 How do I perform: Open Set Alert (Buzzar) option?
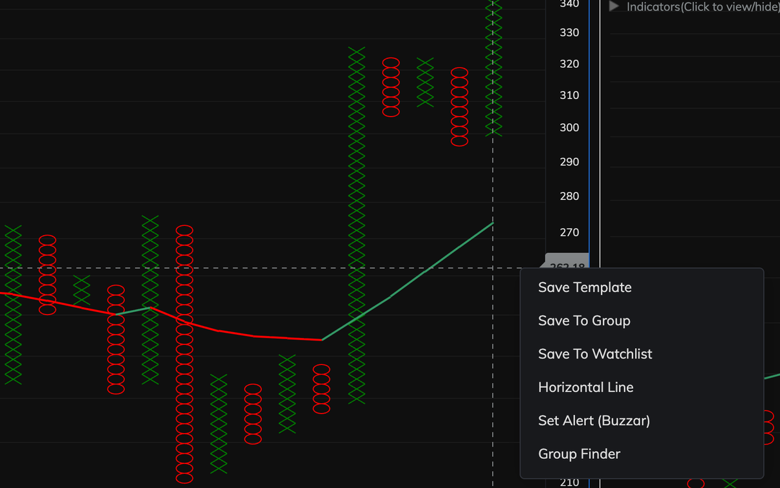(594, 421)
